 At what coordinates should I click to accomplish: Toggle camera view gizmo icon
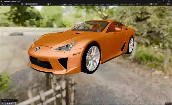coord(170,18)
